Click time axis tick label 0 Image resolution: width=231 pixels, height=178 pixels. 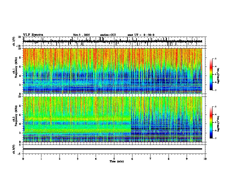23,159
